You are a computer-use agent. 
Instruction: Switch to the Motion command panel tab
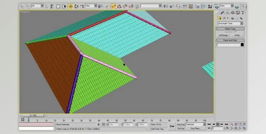232,13
